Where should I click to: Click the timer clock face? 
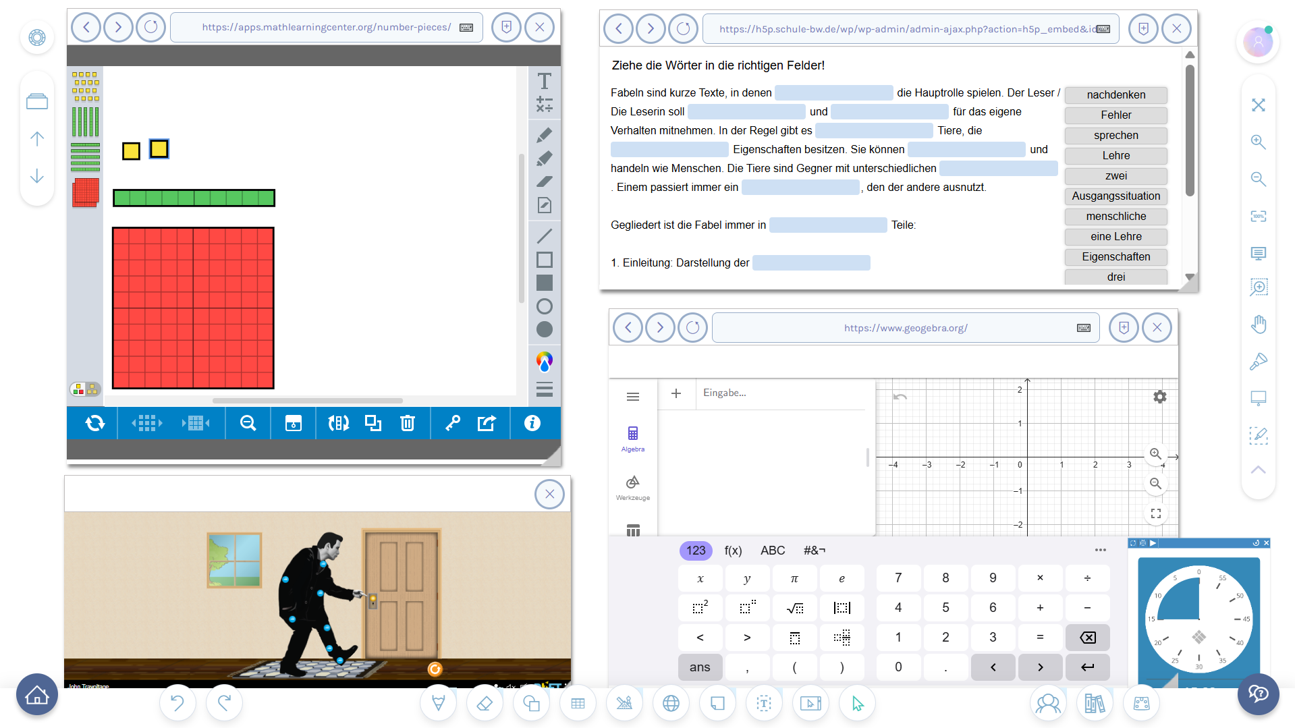click(1198, 619)
